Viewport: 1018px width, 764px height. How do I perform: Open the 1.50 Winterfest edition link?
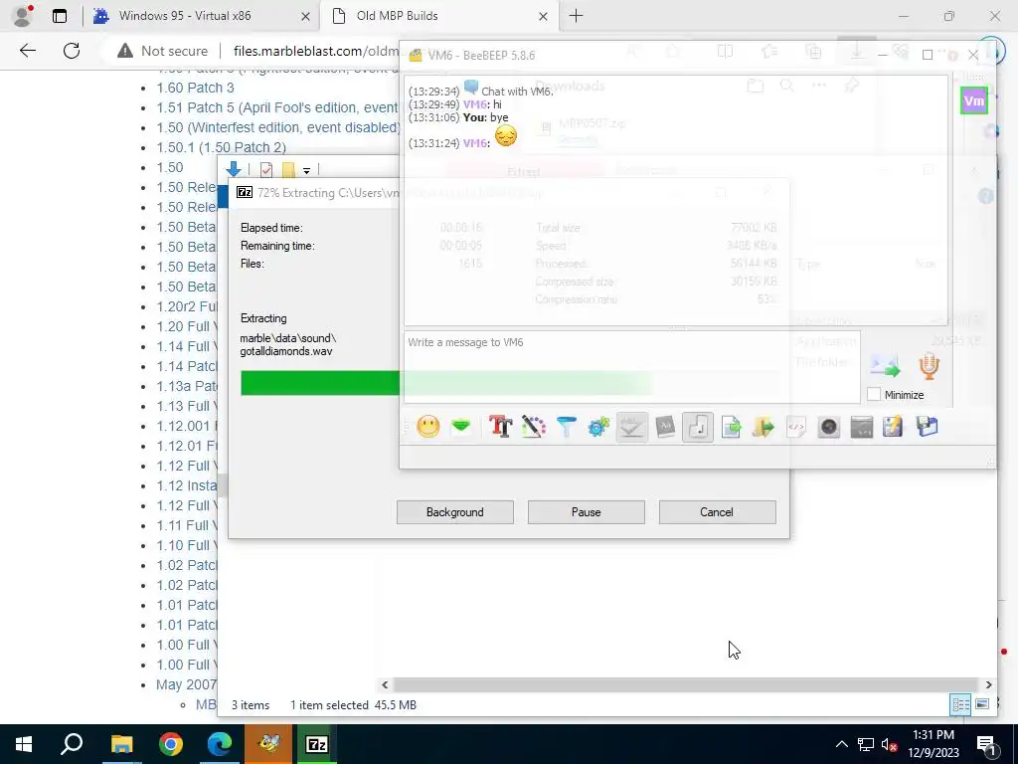278,127
